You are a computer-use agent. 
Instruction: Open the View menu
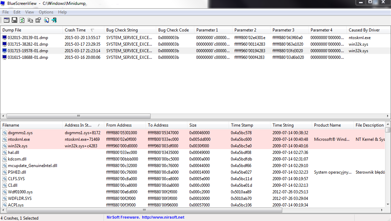tap(29, 12)
